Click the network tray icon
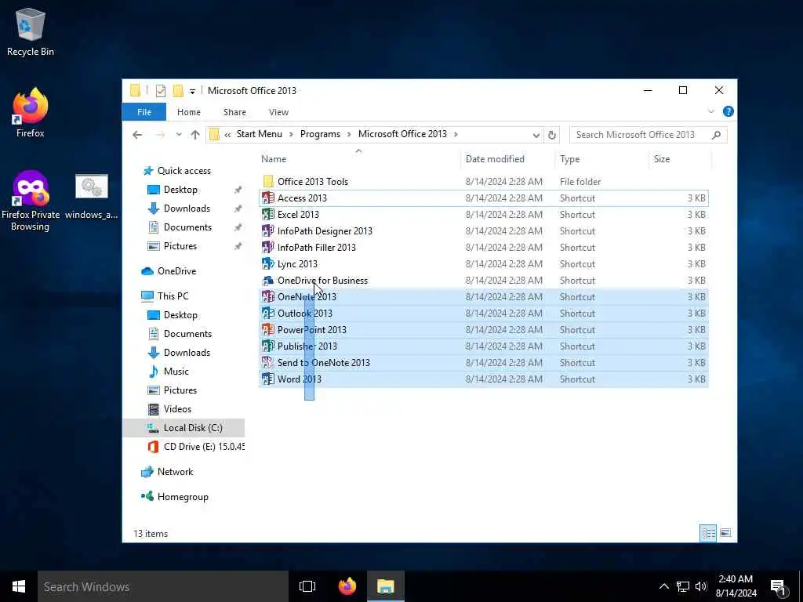 (683, 586)
